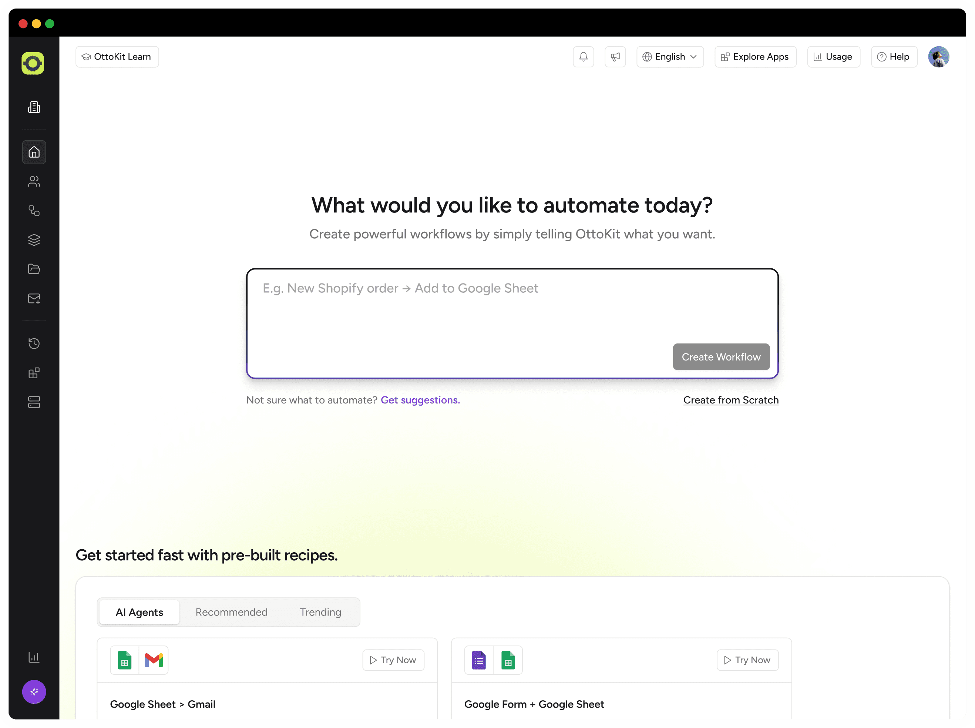Click the notifications bell icon
This screenshot has height=728, width=975.
(583, 57)
